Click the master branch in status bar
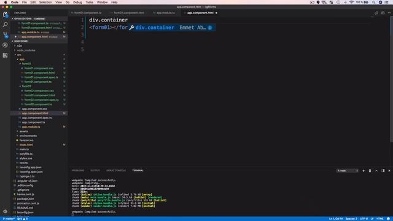 pos(9,219)
